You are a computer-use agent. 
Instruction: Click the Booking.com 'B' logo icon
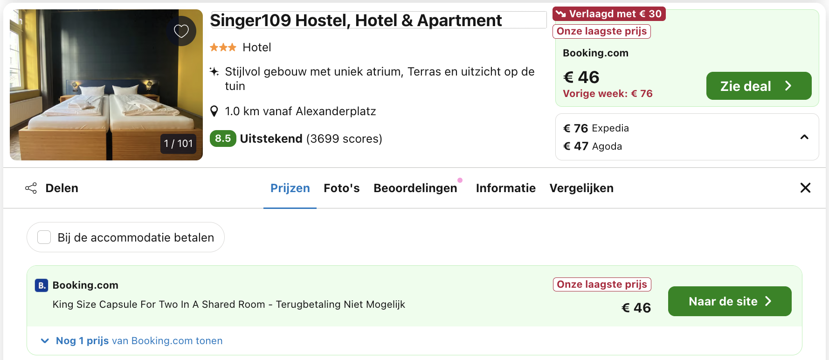41,285
